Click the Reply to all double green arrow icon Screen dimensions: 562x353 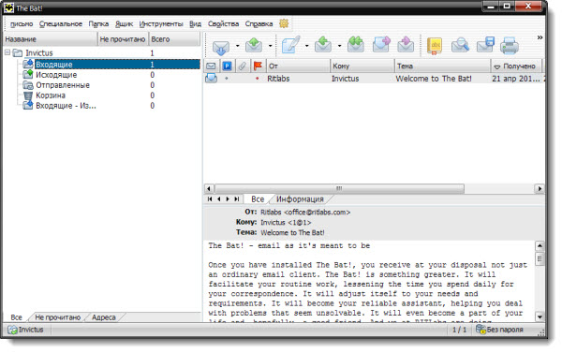coord(356,45)
